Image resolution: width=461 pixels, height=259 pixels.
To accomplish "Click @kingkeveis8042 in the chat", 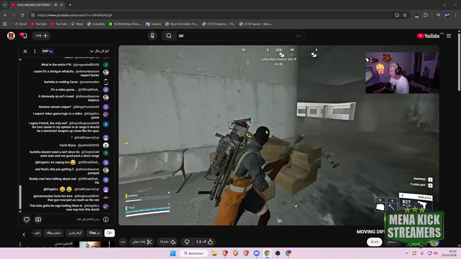I will (87, 196).
